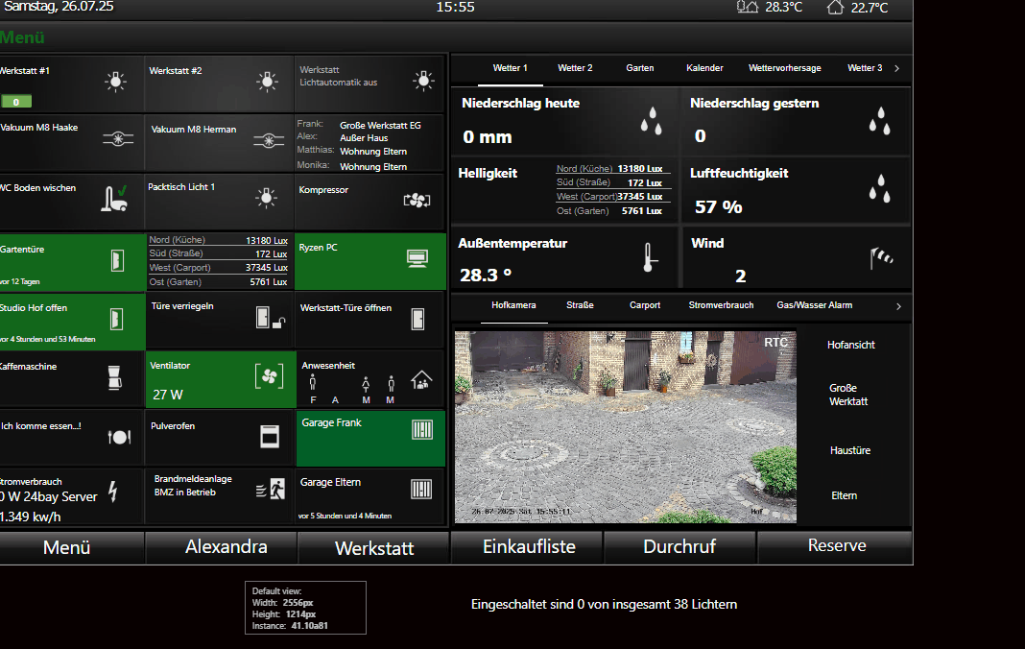This screenshot has width=1025, height=649.
Task: Open the Garten tab
Action: [640, 68]
